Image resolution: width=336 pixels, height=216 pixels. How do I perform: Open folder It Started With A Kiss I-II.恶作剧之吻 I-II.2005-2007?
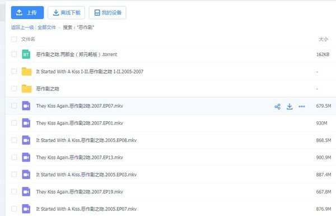90,71
